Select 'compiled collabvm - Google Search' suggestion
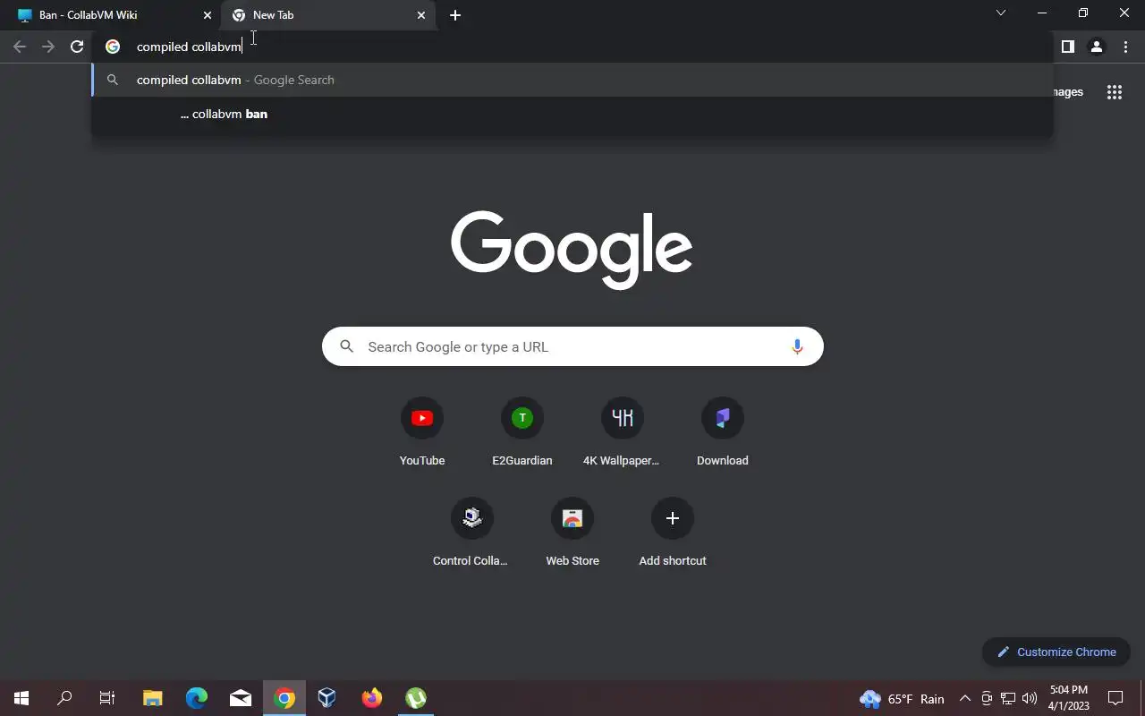Viewport: 1145px width, 716px height. (572, 80)
